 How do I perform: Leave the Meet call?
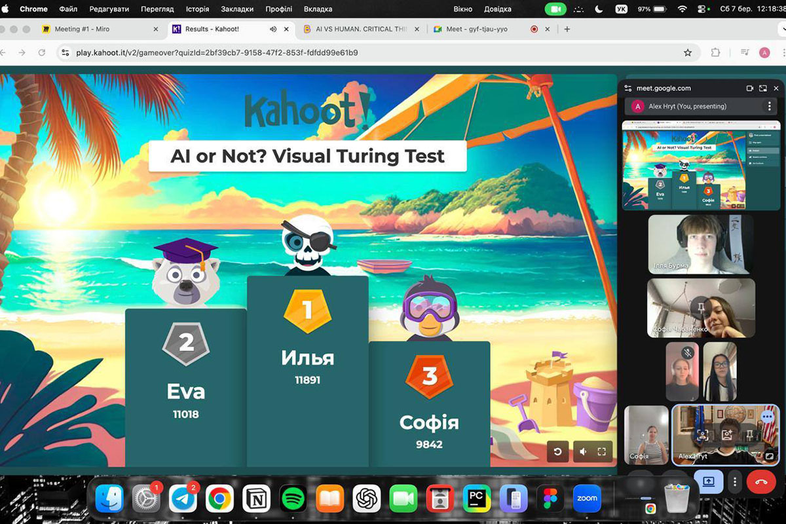point(761,481)
